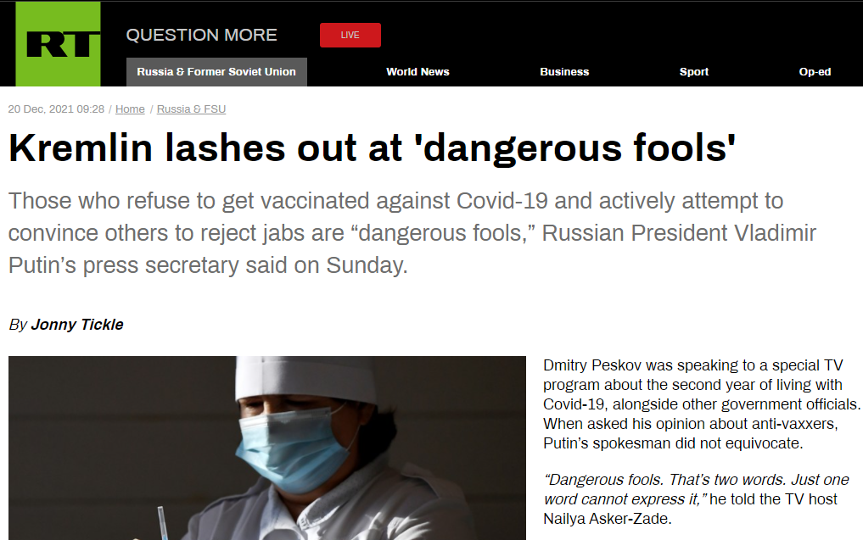Image resolution: width=863 pixels, height=540 pixels.
Task: Click the green RT logo
Action: (58, 44)
